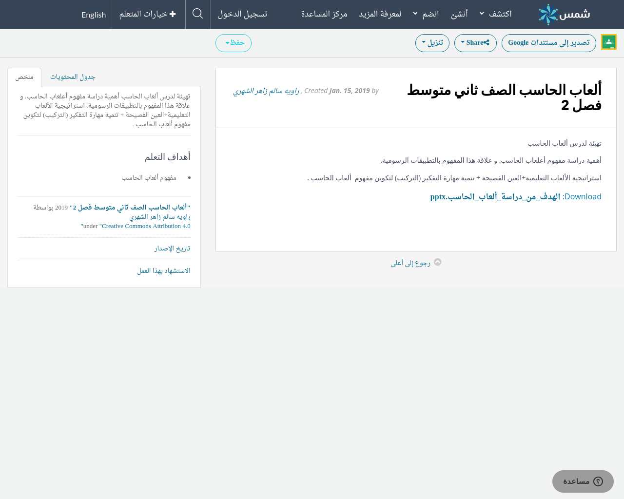Open تاريخ الإصدار version history link
Image resolution: width=624 pixels, height=499 pixels.
(x=173, y=249)
